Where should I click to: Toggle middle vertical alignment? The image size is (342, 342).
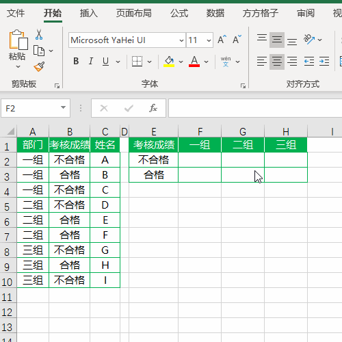pyautogui.click(x=277, y=40)
